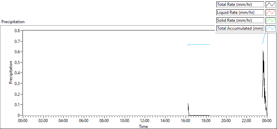This screenshot has width=277, height=129.
Task: Click the Precipitation graph title
Action: point(13,22)
